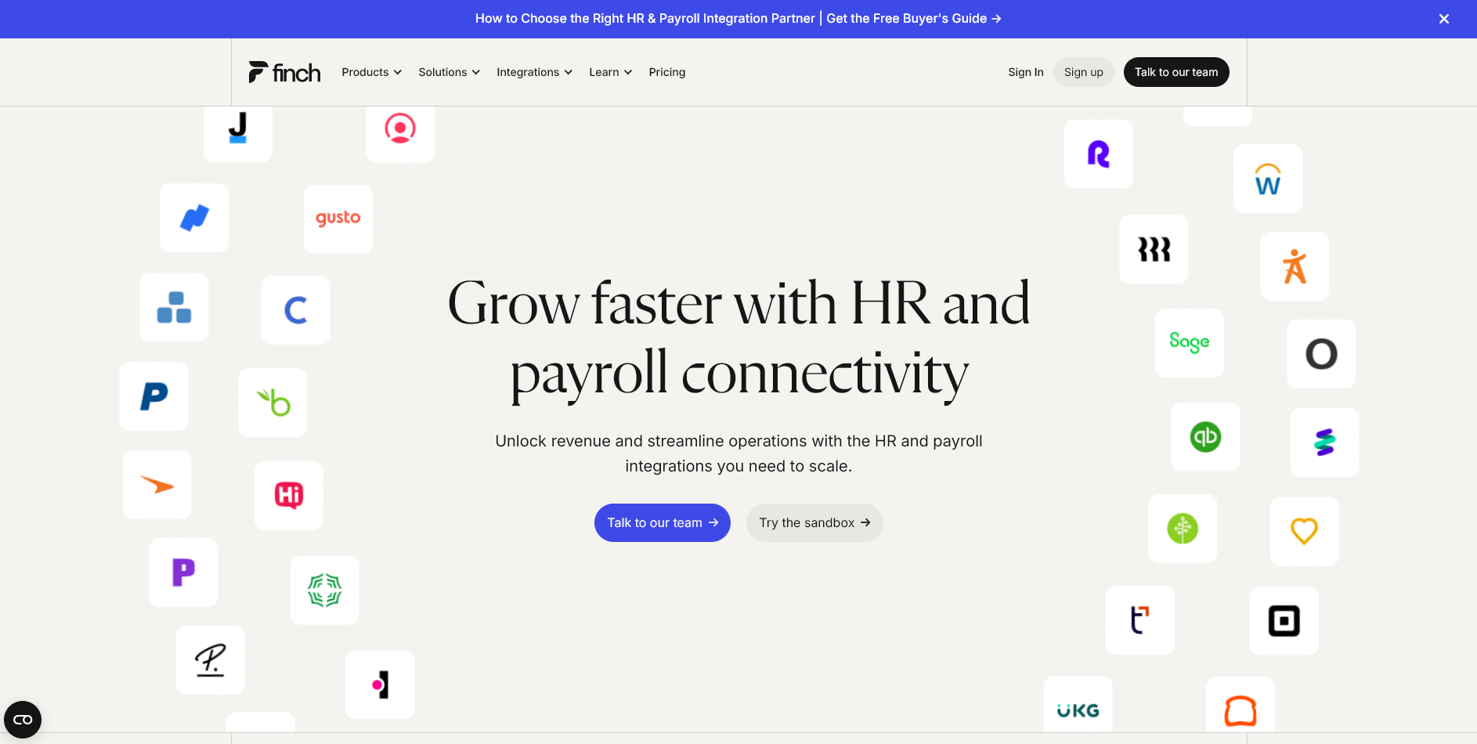Click the three blue blocks logo tile
Screen dimensions: 1477x744
tap(174, 307)
